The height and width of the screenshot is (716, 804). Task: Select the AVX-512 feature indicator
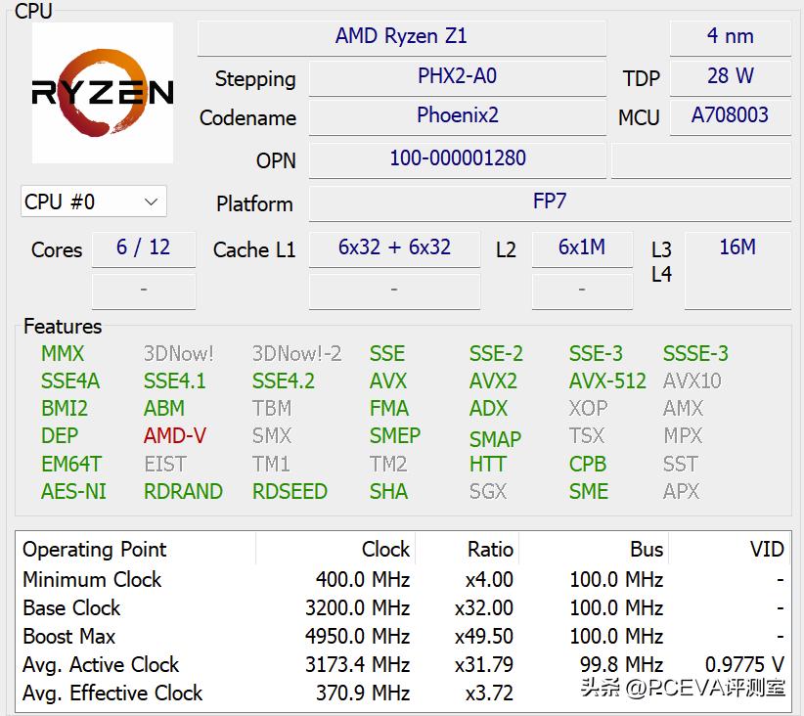(606, 381)
